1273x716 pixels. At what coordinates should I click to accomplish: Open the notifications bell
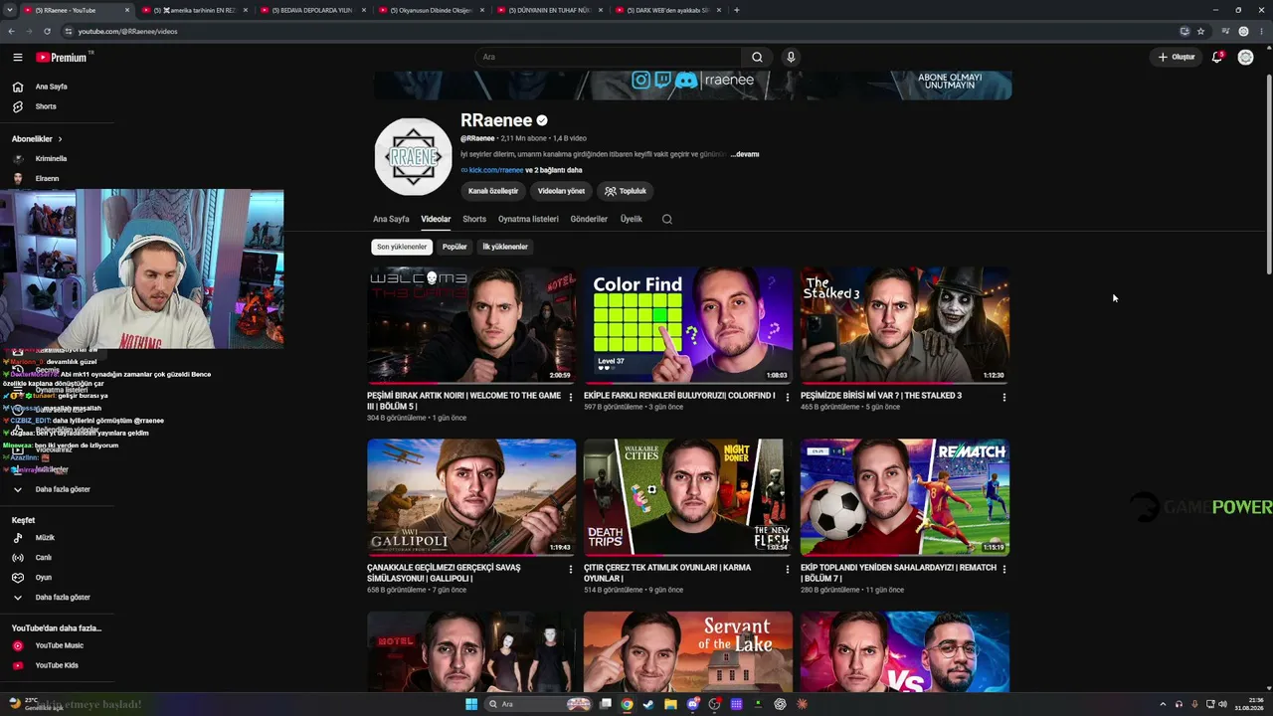[1217, 57]
